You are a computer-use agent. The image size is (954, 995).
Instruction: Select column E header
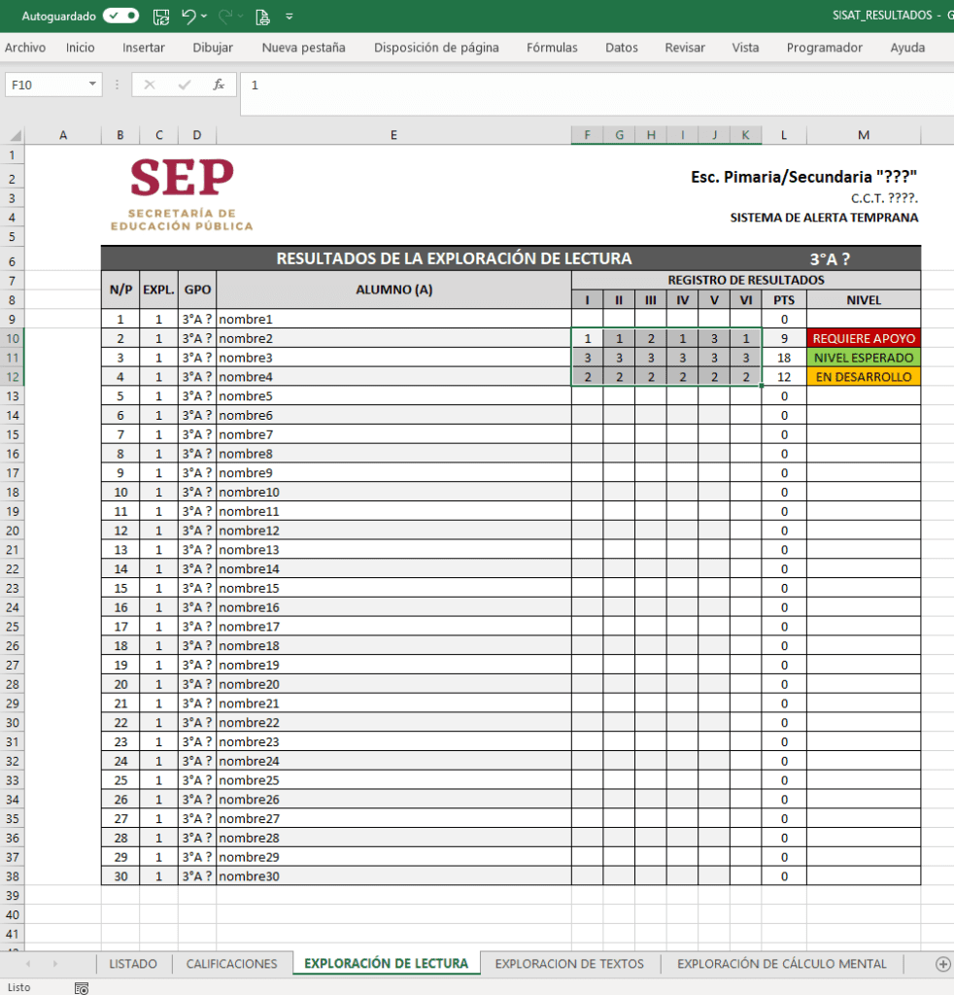(393, 135)
